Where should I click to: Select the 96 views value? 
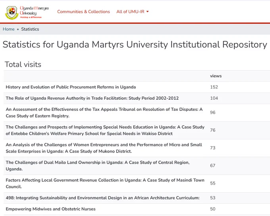pos(213,112)
